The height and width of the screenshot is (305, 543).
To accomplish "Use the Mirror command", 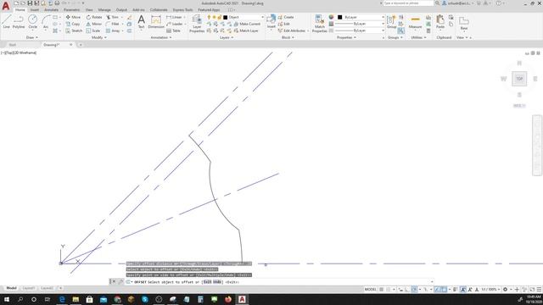I will 93,24.
